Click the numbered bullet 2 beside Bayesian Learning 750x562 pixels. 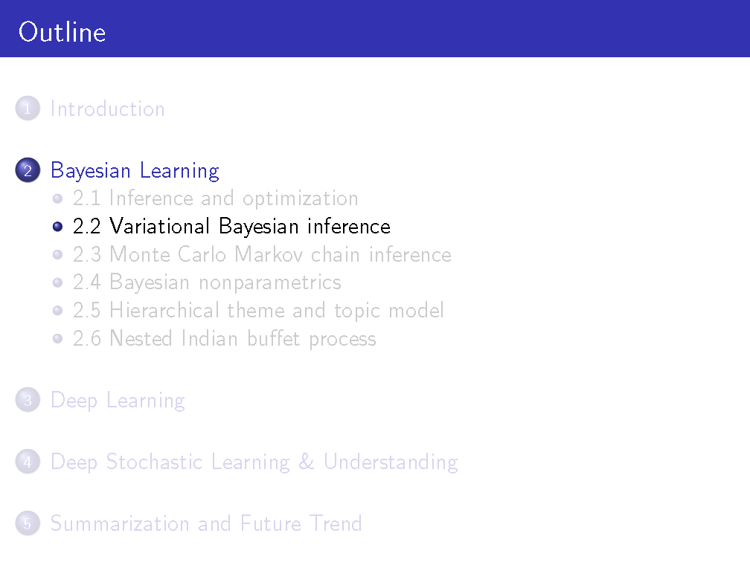click(x=26, y=171)
